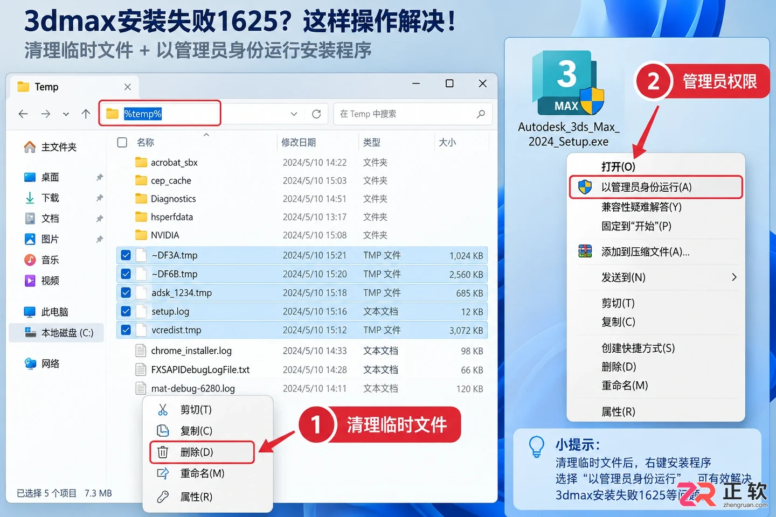This screenshot has width=776, height=517.
Task: Click the pin icon beside 下载
Action: [99, 198]
